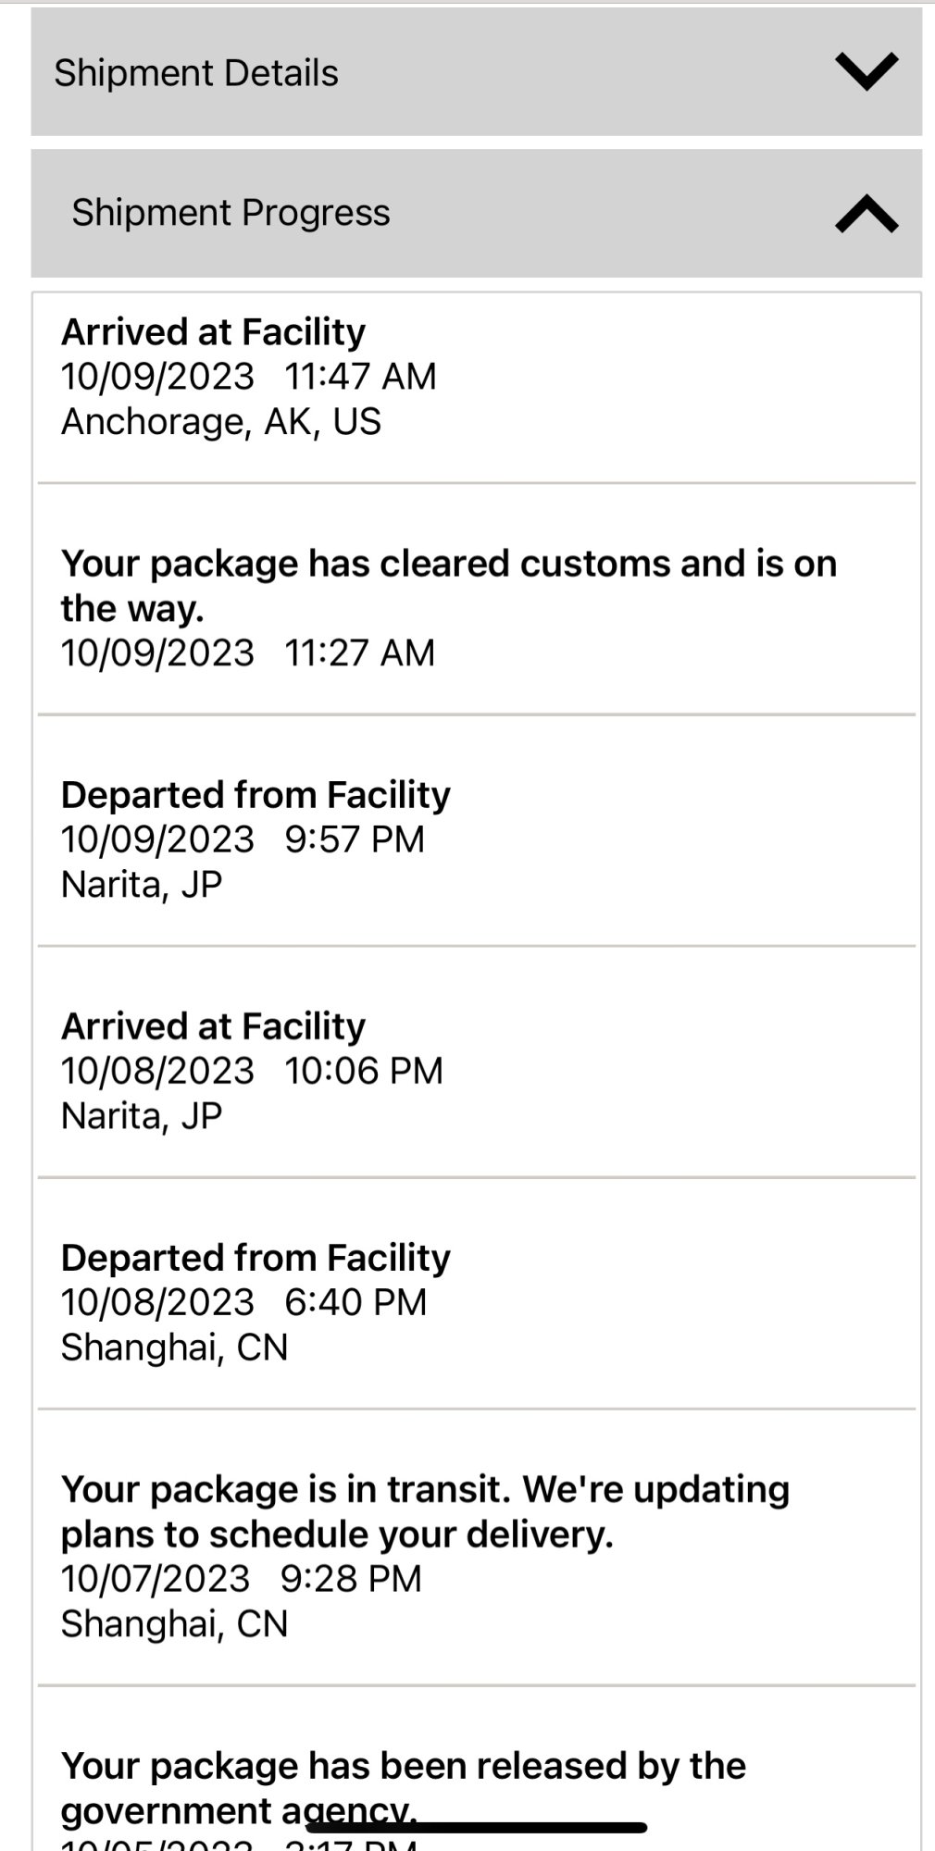Tap the 9:57 PM departure timestamp
Screen dimensions: 935x1851
[355, 839]
